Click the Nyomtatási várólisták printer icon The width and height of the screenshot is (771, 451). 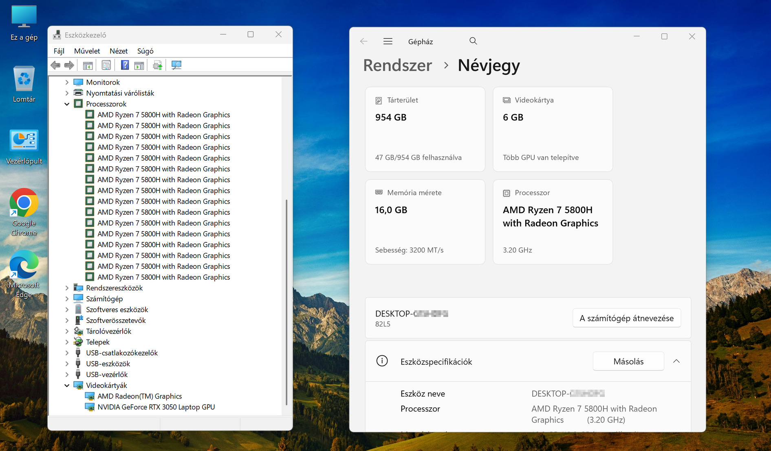pos(78,93)
